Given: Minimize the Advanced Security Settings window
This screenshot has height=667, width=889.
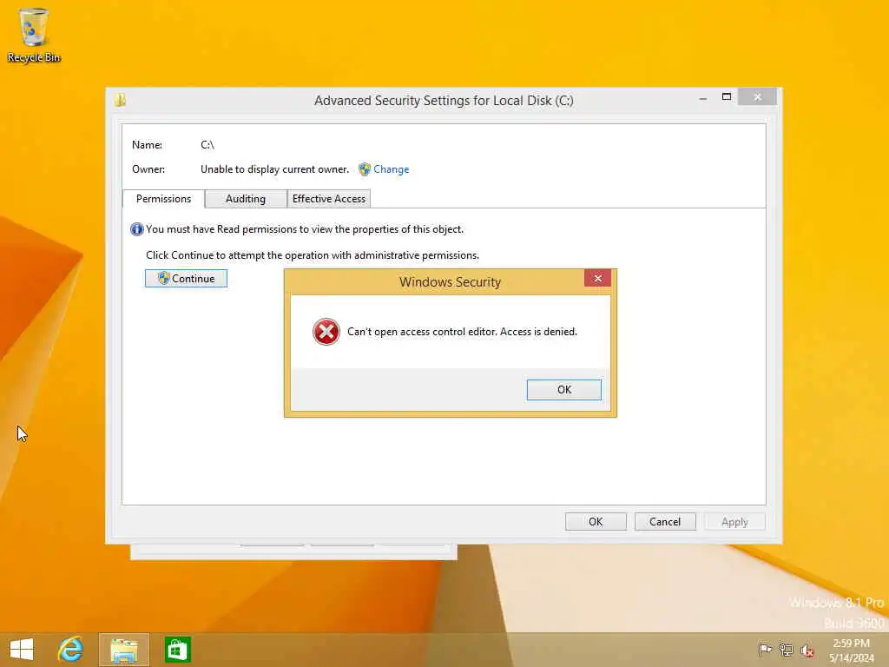Looking at the screenshot, I should point(703,97).
